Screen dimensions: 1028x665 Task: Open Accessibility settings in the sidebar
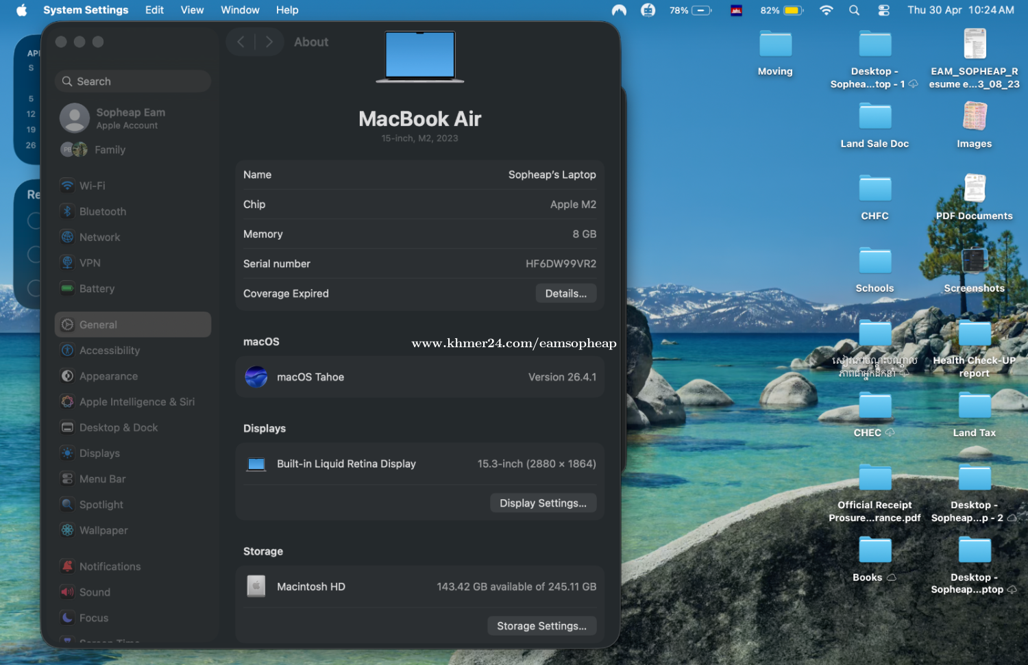tap(133, 350)
